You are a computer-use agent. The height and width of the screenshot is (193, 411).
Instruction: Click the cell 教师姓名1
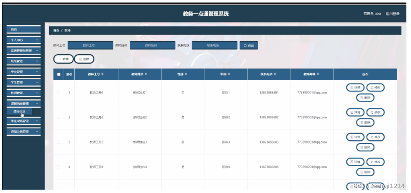coord(140,93)
